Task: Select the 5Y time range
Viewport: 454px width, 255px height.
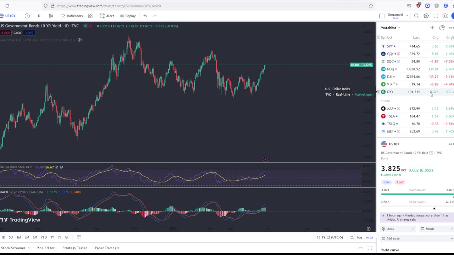Action: (59, 237)
